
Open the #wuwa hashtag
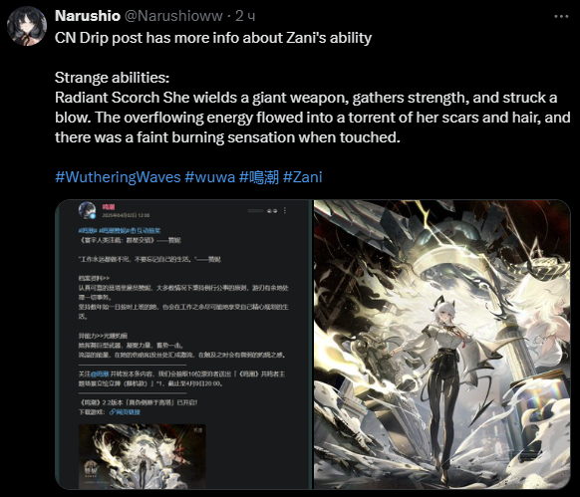209,177
